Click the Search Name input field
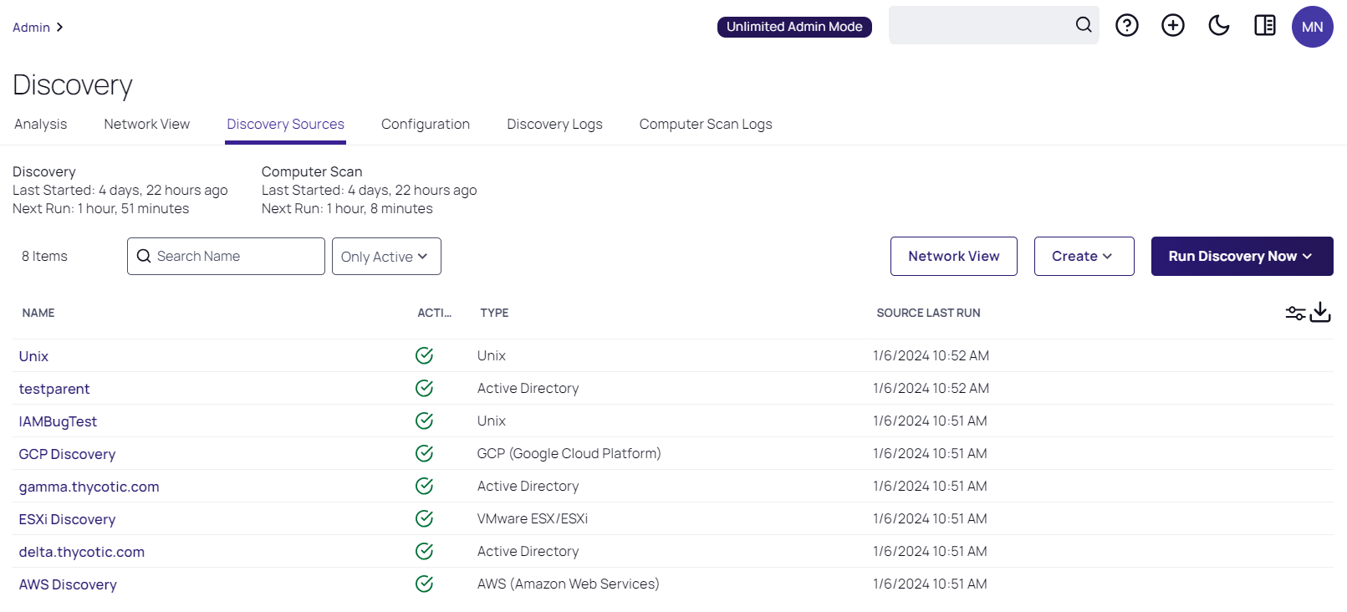This screenshot has width=1347, height=612. [234, 256]
